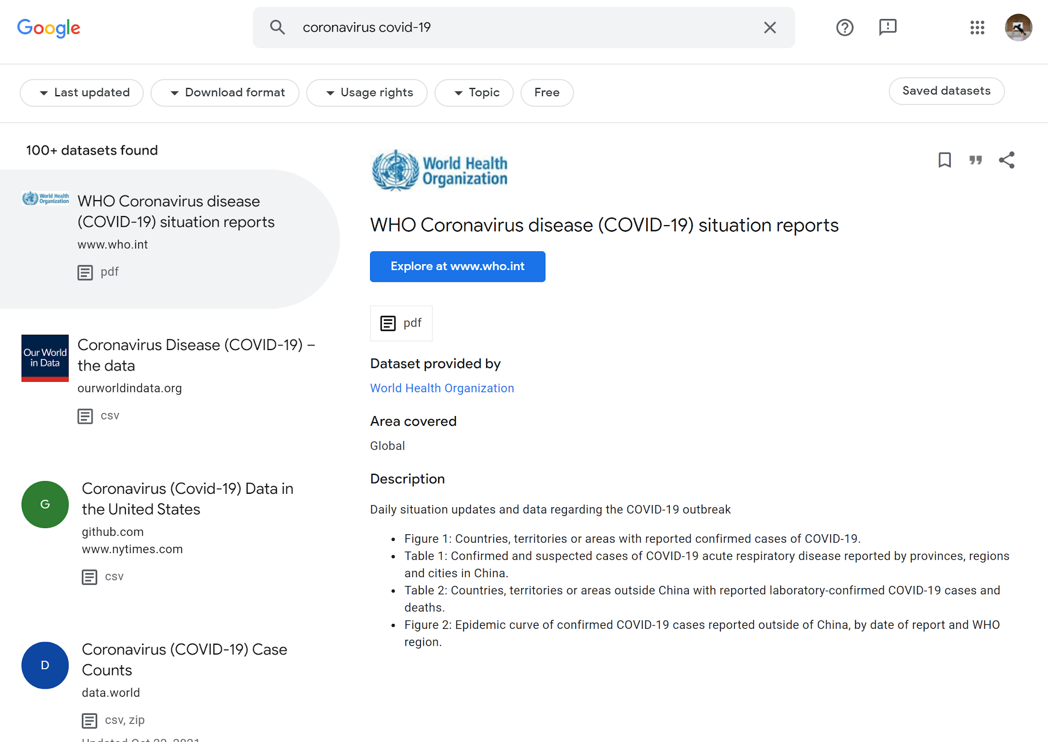Click the 'Global' area covered value

pos(387,446)
